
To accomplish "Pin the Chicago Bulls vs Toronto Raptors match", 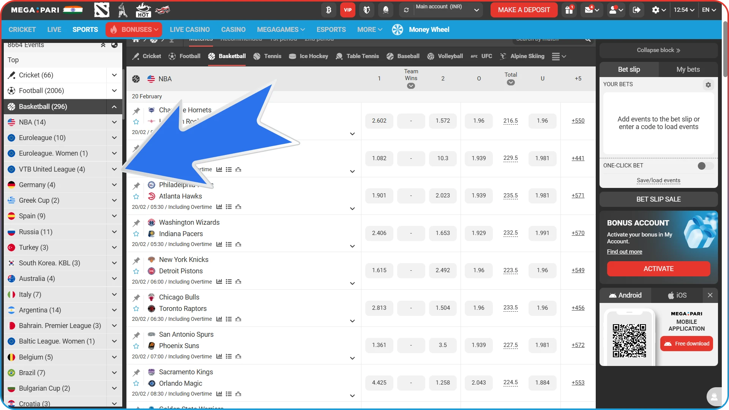I will tap(136, 297).
